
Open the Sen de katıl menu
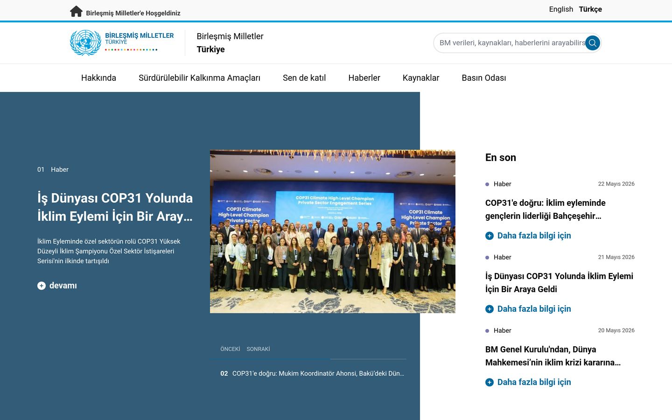[x=304, y=78]
